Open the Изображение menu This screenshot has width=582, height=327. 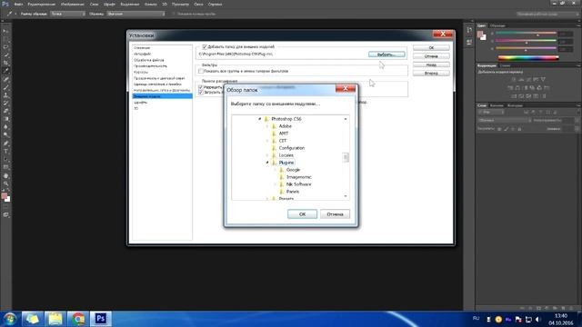point(73,4)
